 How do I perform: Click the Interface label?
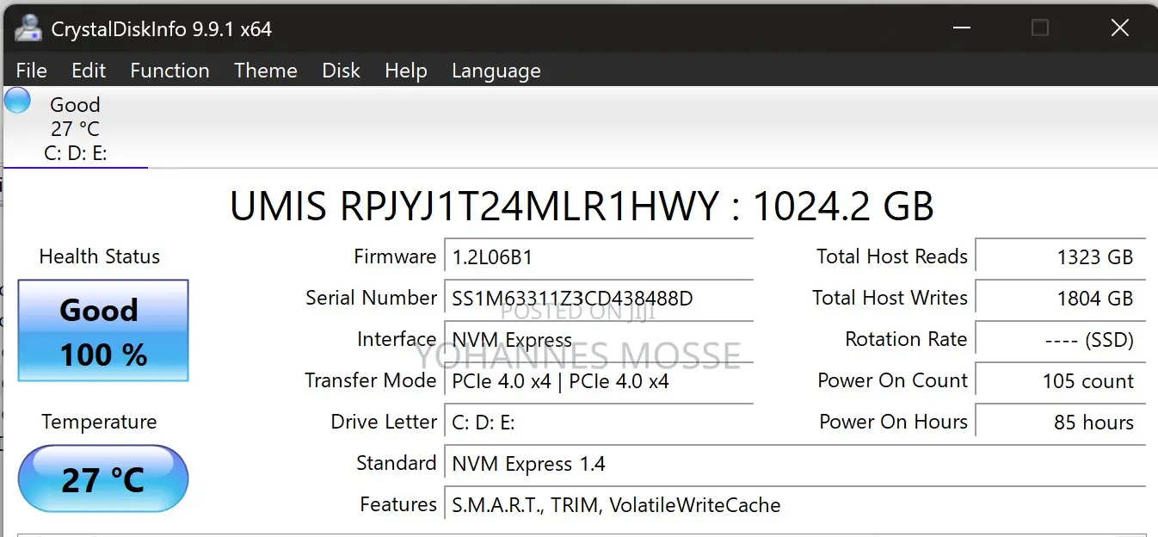coord(397,339)
